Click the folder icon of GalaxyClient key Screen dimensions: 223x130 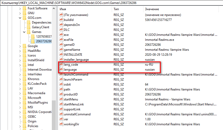click(x=29, y=27)
